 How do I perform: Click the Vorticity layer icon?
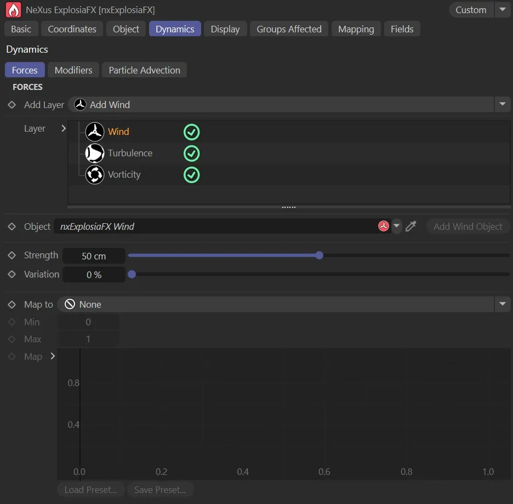(95, 174)
